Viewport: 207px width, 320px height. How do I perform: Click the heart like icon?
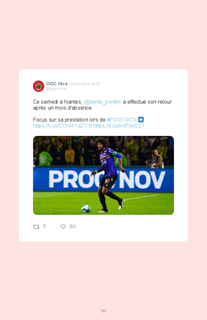coord(63,226)
